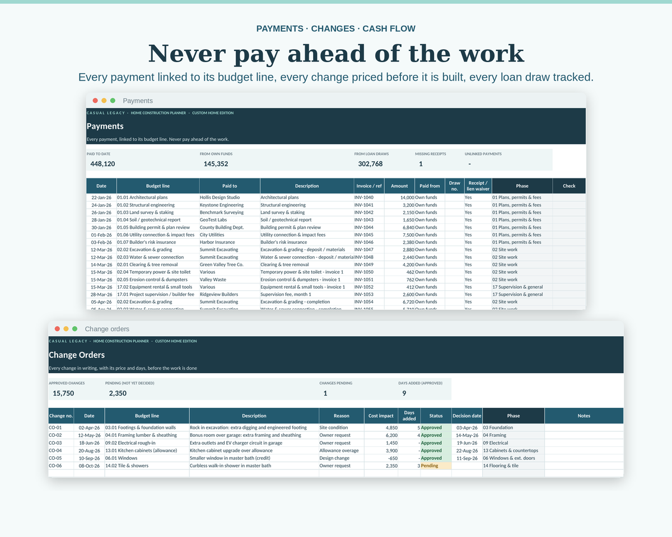
Task: Select the Site condition reason cell
Action: 342,427
